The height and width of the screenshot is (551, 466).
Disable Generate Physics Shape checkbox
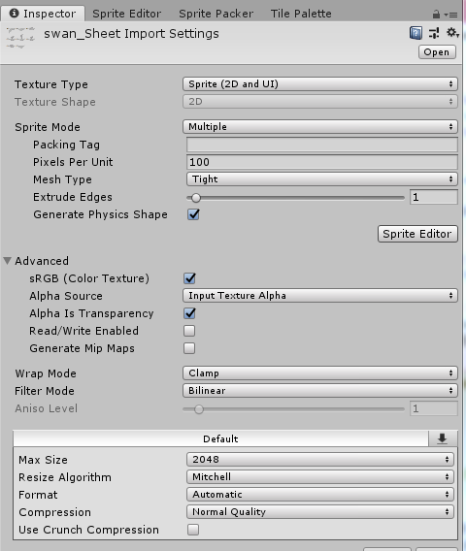pyautogui.click(x=193, y=214)
